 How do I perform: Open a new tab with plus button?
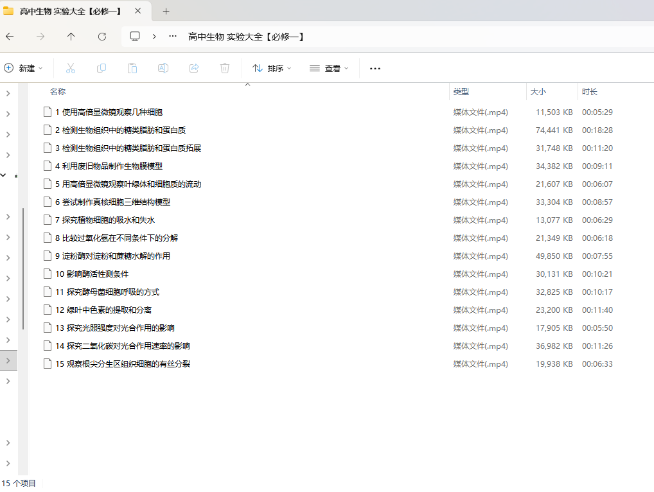[166, 11]
